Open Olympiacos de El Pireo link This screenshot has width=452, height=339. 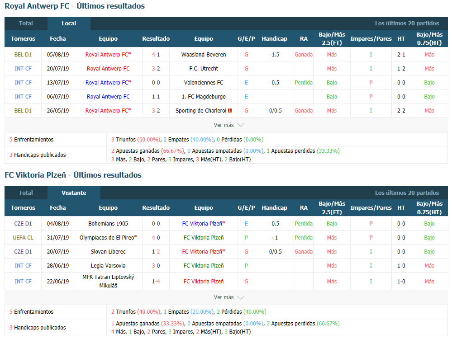pyautogui.click(x=107, y=238)
